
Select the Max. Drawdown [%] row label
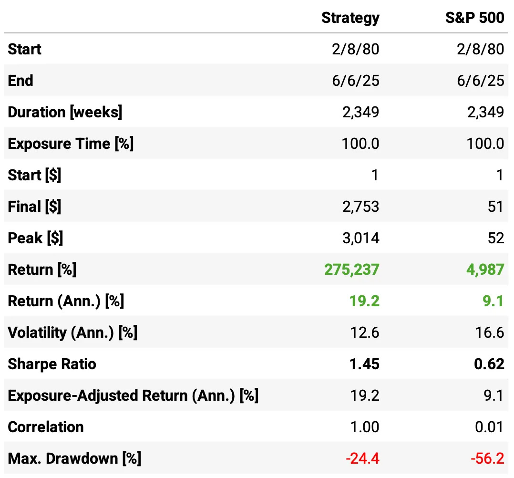click(x=74, y=458)
